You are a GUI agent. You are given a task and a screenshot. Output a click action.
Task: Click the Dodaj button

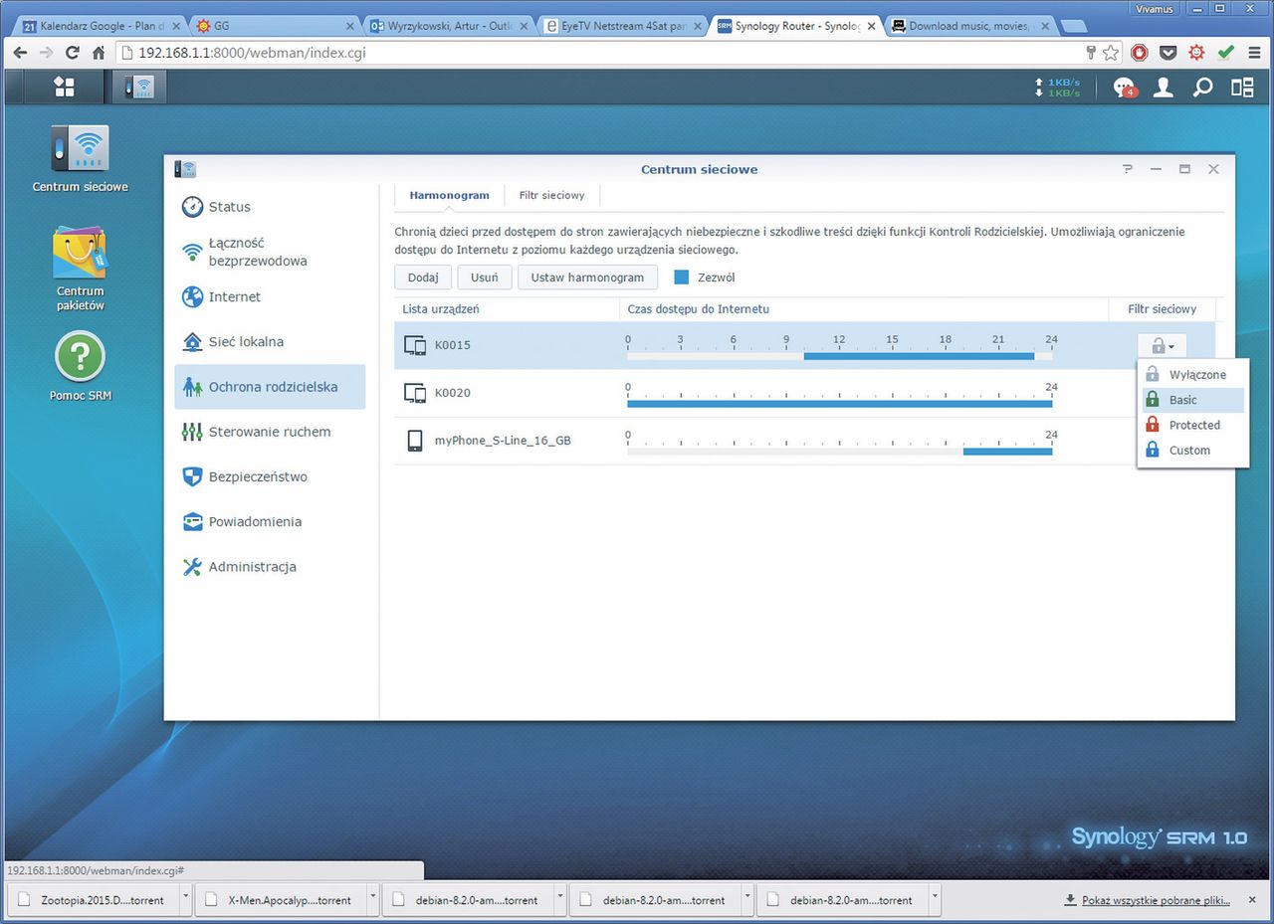[423, 277]
